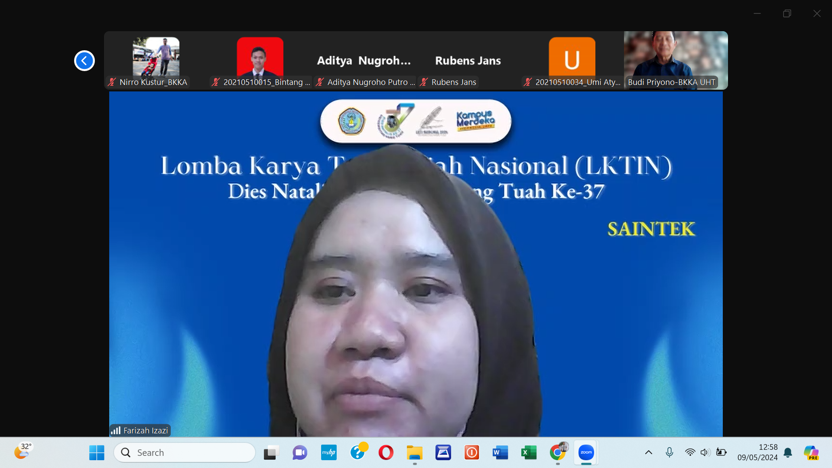This screenshot has width=832, height=468.
Task: Select the Aditya Nugroho Putro participant tile
Action: click(364, 61)
